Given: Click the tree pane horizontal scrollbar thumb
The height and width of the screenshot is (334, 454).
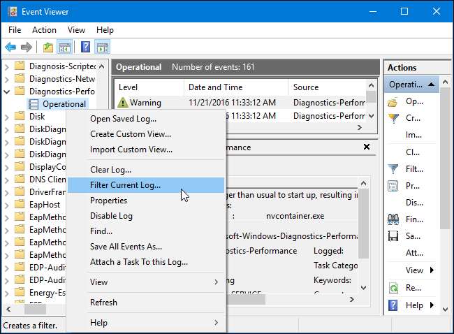Looking at the screenshot, I should [x=35, y=309].
